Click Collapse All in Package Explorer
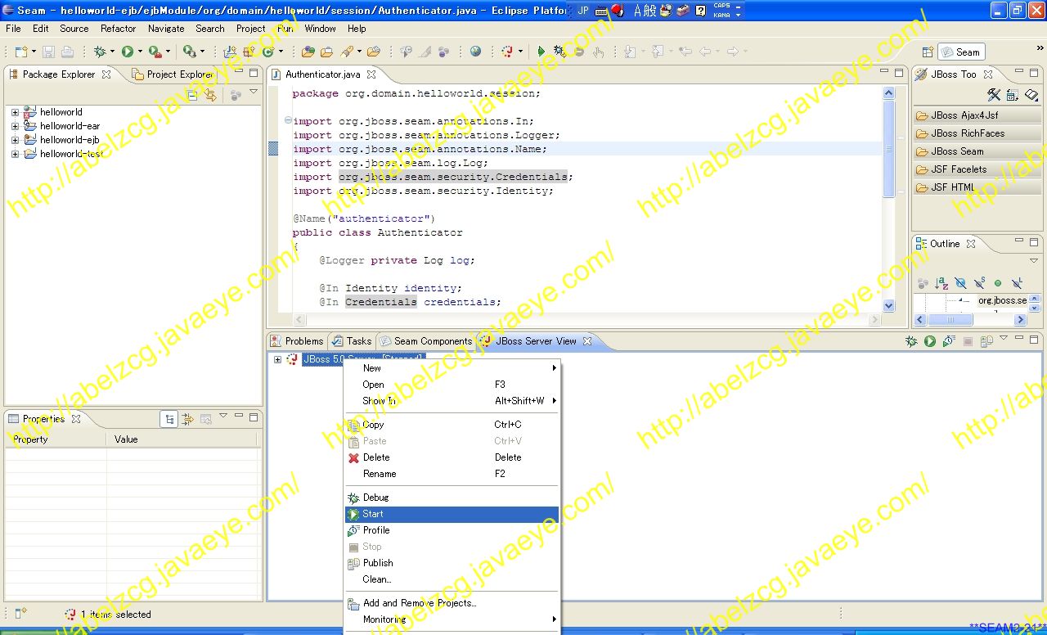The width and height of the screenshot is (1047, 635). click(x=192, y=96)
